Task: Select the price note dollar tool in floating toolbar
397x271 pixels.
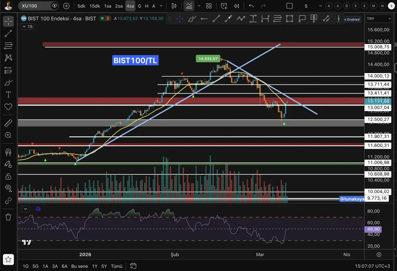Action: point(314,19)
